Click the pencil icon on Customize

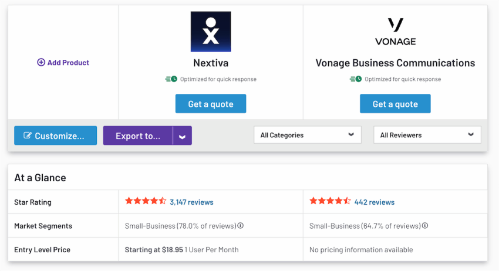28,135
